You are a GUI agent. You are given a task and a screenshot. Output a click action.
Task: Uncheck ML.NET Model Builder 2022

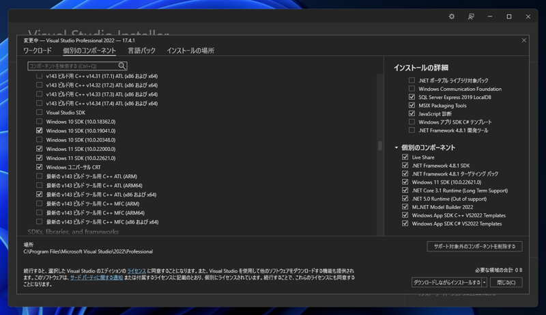[405, 207]
